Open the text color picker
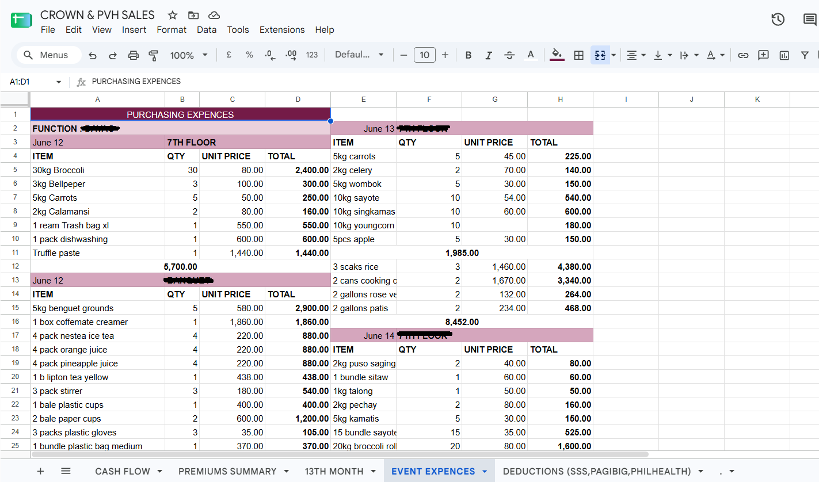 pyautogui.click(x=531, y=55)
